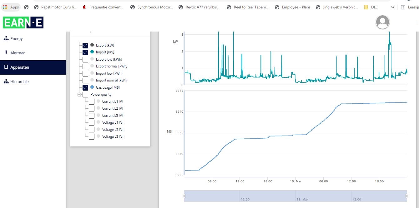Tick the Voltage L1 [V] checkbox
The image size is (419, 208).
pos(92,122)
